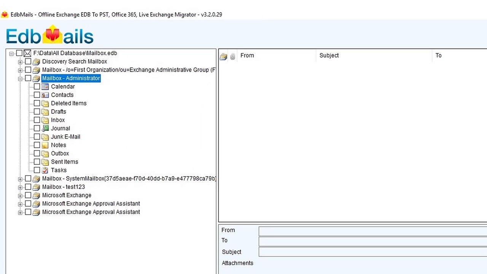The width and height of the screenshot is (487, 274).
Task: Select the Deleted Items folder
Action: [x=68, y=103]
